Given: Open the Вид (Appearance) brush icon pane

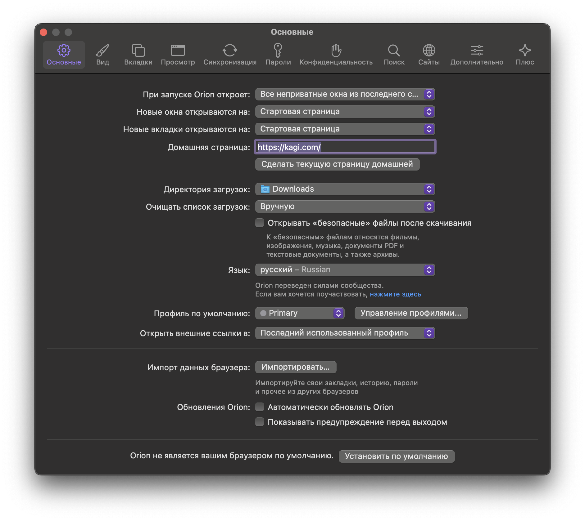Looking at the screenshot, I should click(x=102, y=51).
